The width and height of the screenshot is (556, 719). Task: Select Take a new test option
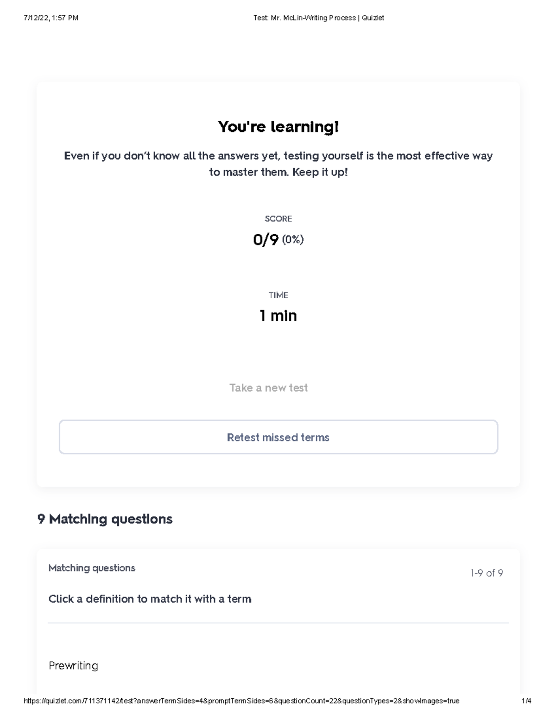[x=269, y=388]
